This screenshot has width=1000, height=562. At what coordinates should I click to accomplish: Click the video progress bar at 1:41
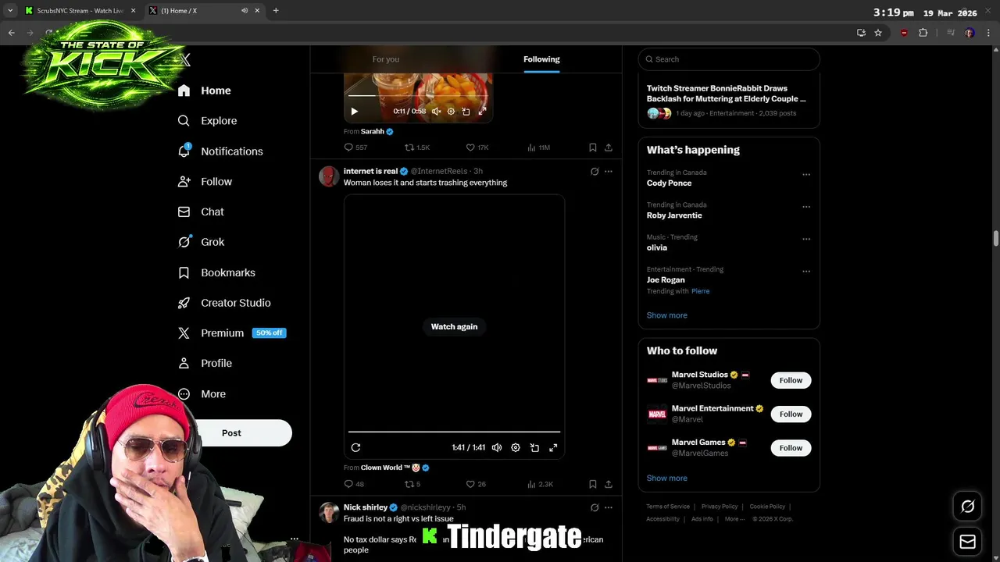(x=454, y=431)
